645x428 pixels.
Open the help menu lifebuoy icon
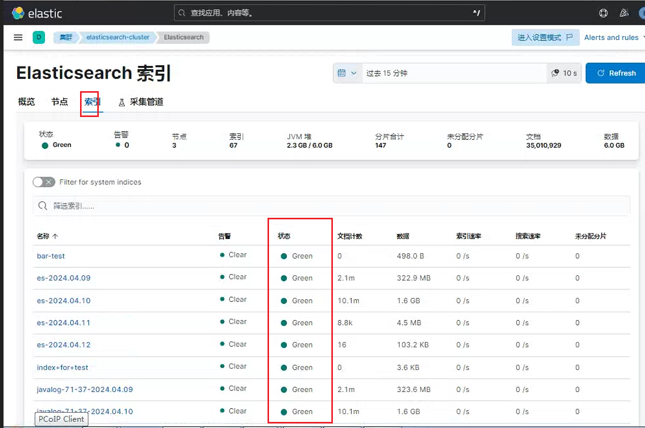(603, 13)
